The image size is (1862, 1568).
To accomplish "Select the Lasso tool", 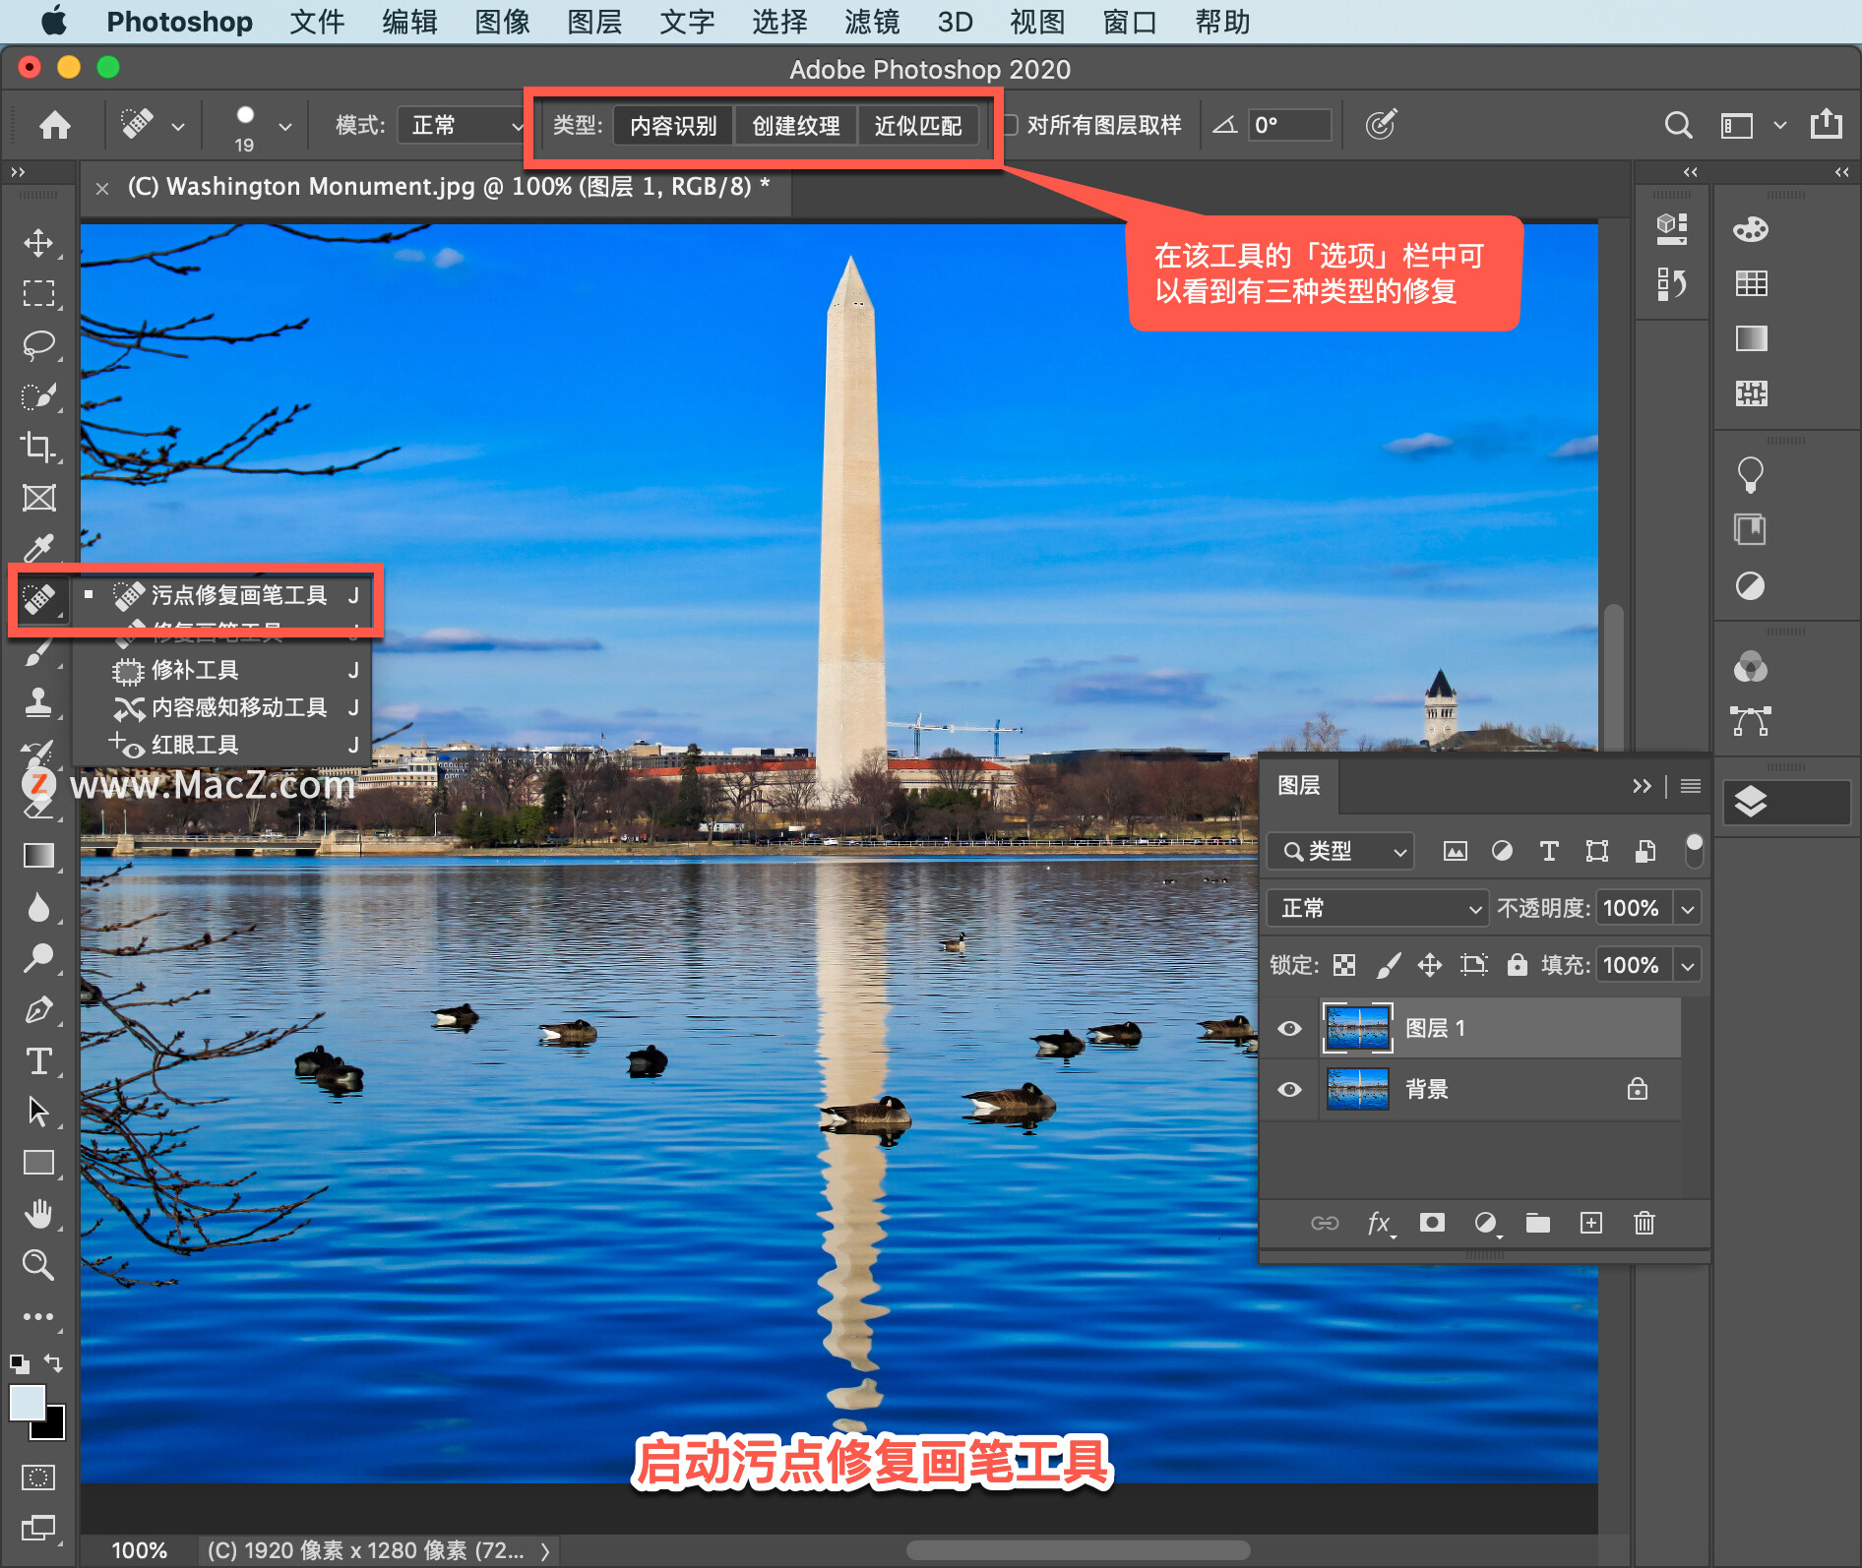I will pyautogui.click(x=38, y=345).
